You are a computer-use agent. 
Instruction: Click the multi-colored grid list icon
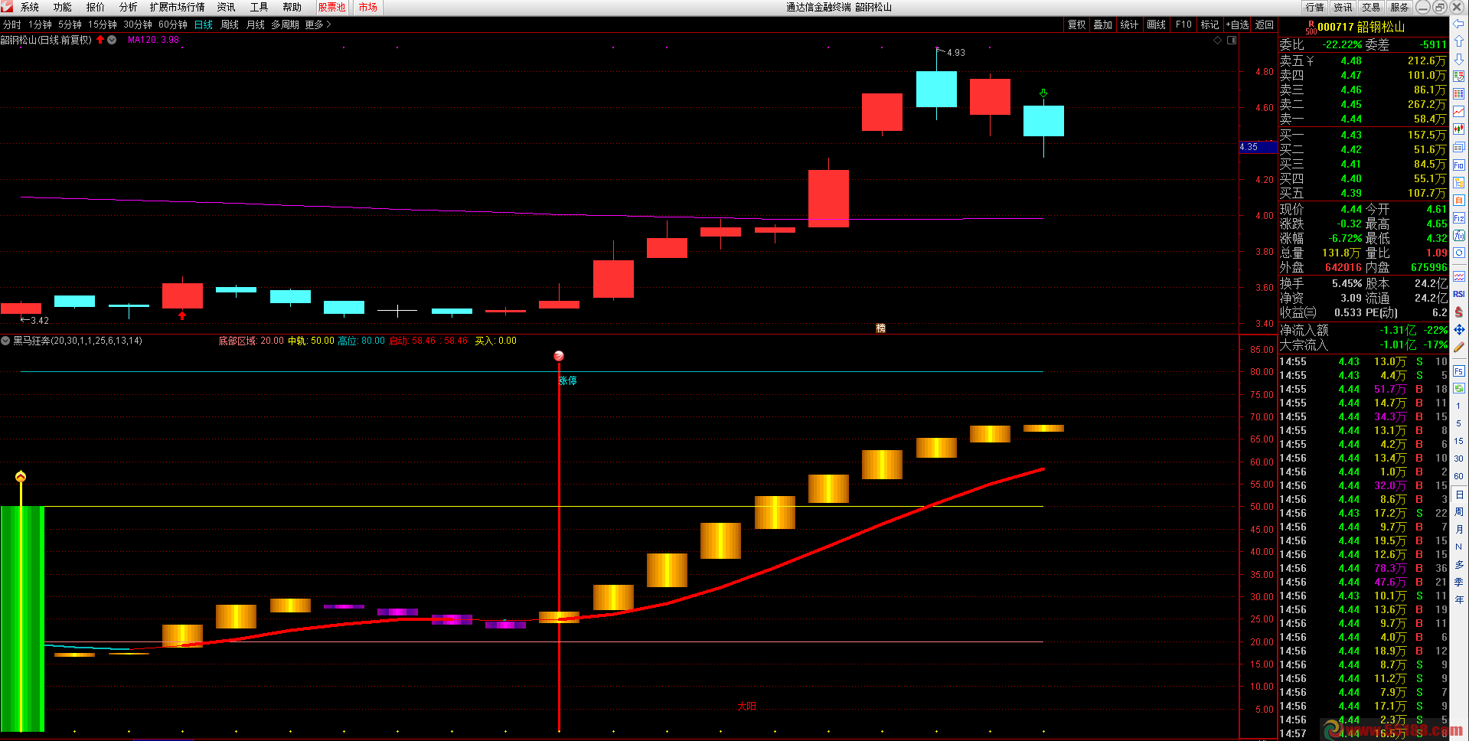pos(1459,93)
